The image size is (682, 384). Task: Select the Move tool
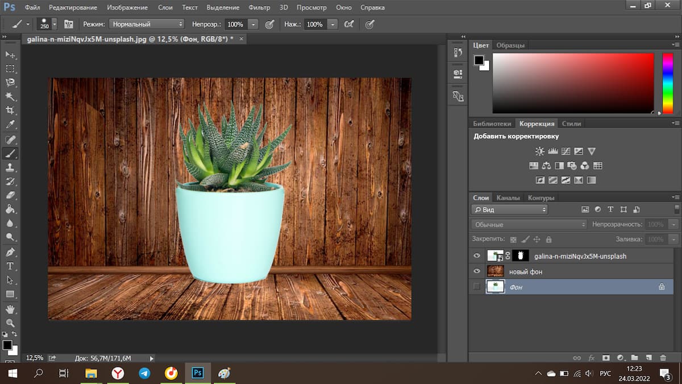point(10,55)
